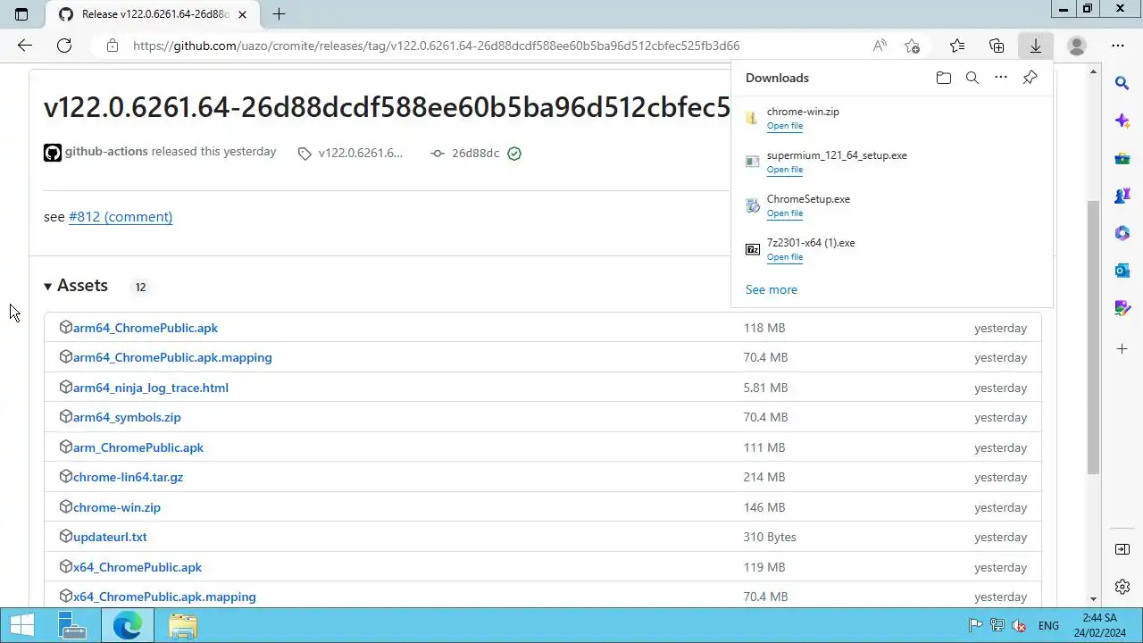Open commit 26d88dc link
The height and width of the screenshot is (643, 1143).
475,153
